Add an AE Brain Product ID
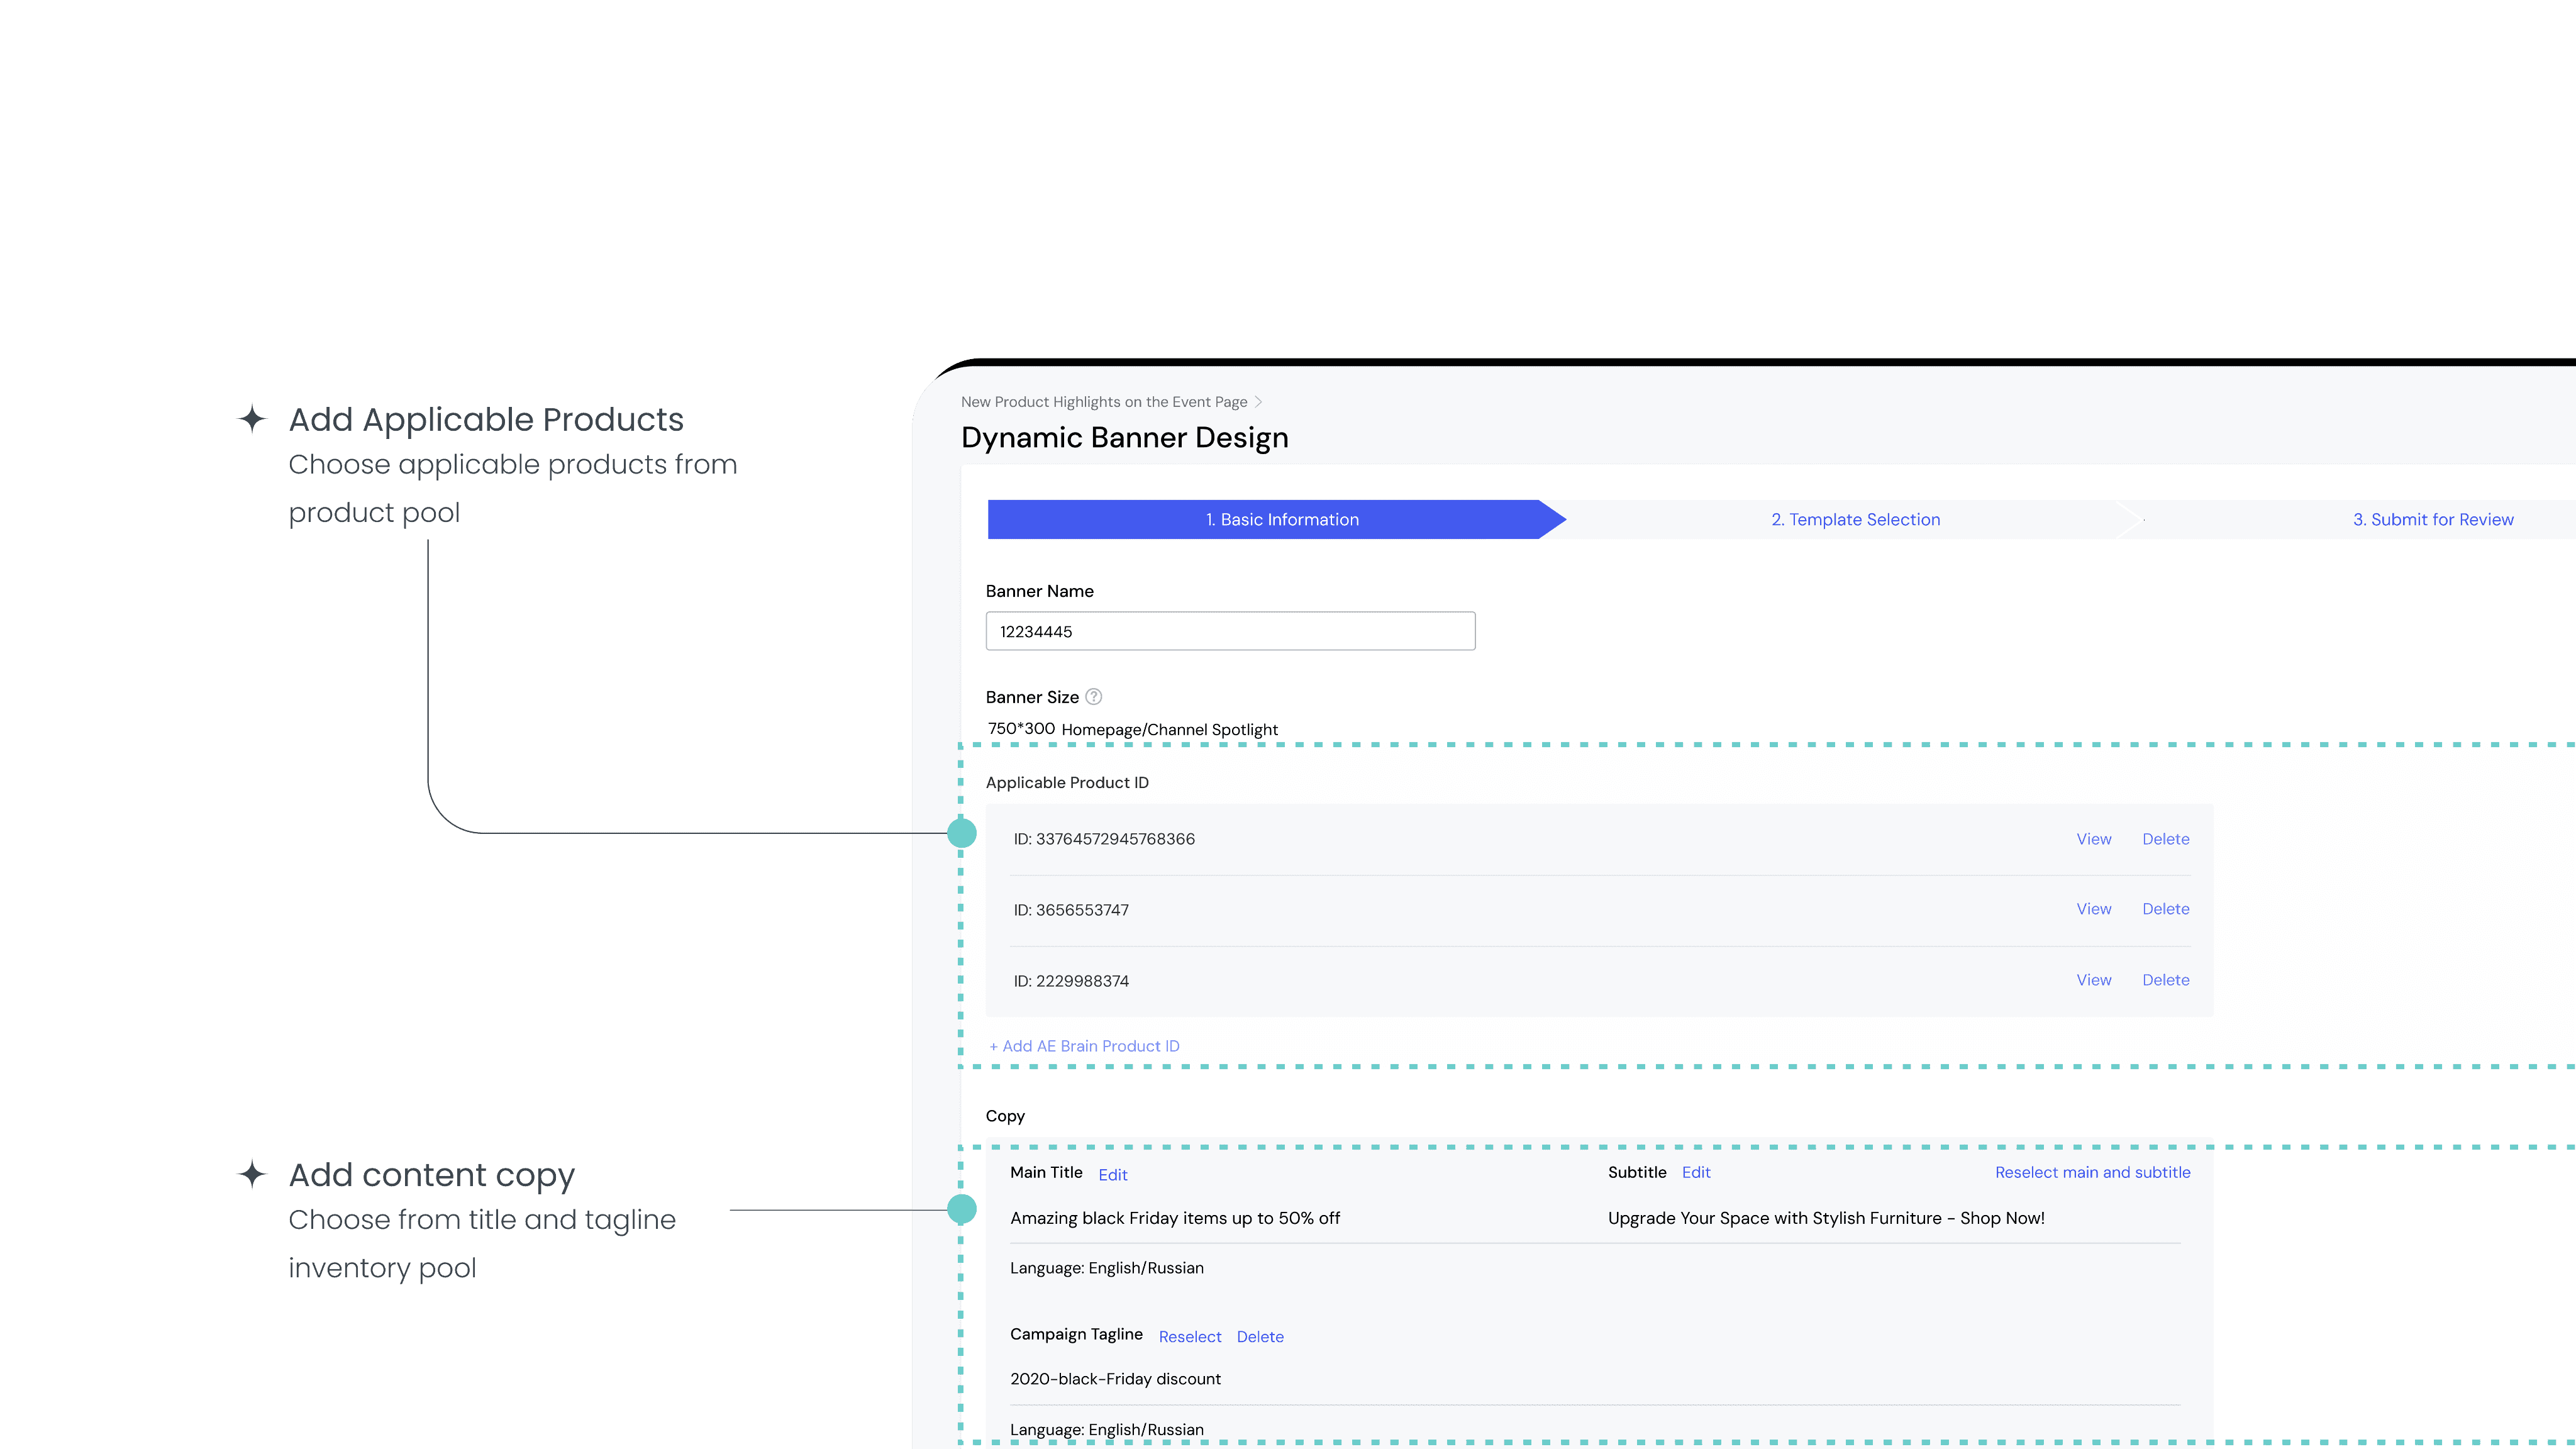The height and width of the screenshot is (1449, 2576). coord(1084,1046)
